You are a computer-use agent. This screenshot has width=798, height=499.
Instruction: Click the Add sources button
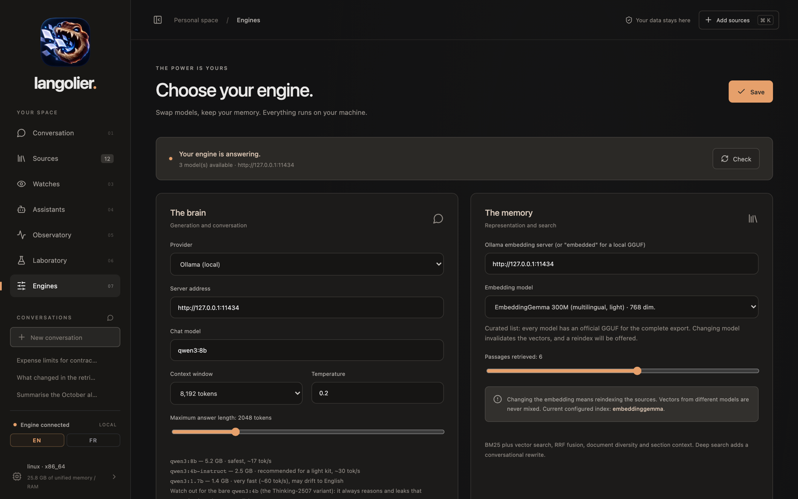pos(739,20)
